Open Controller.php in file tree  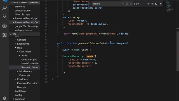(29, 59)
